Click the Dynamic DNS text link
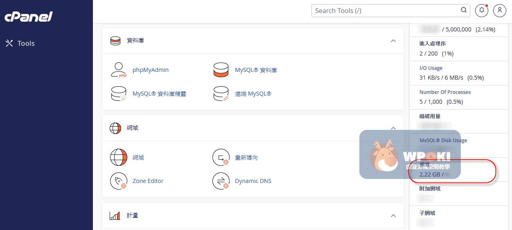 point(253,181)
